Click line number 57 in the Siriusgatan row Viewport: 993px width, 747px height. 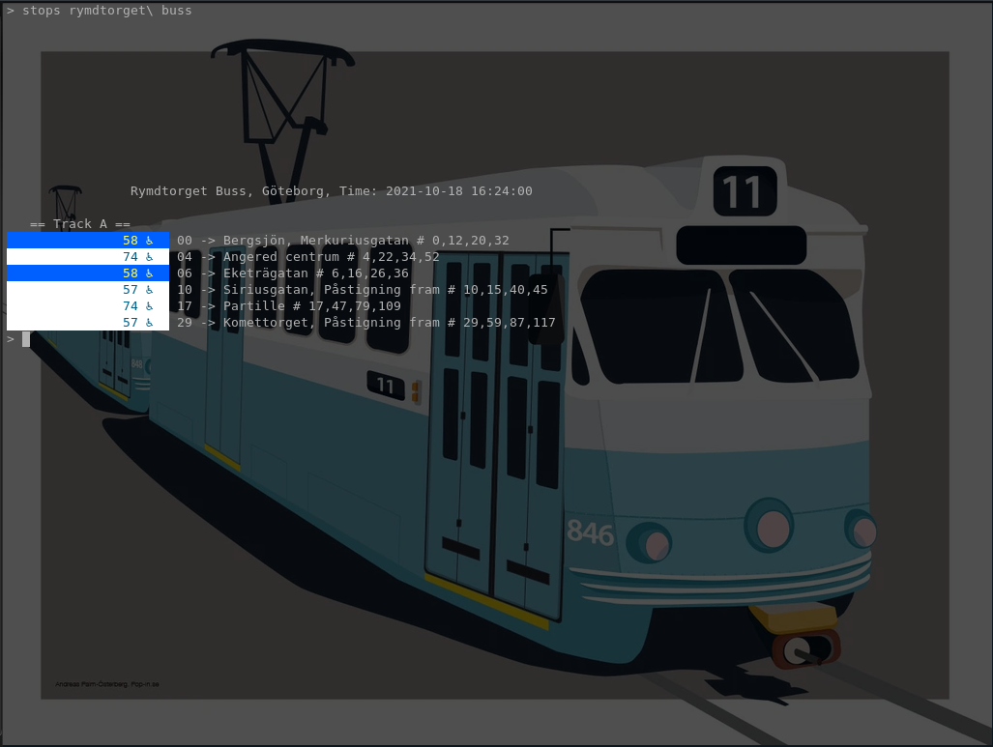tap(131, 290)
